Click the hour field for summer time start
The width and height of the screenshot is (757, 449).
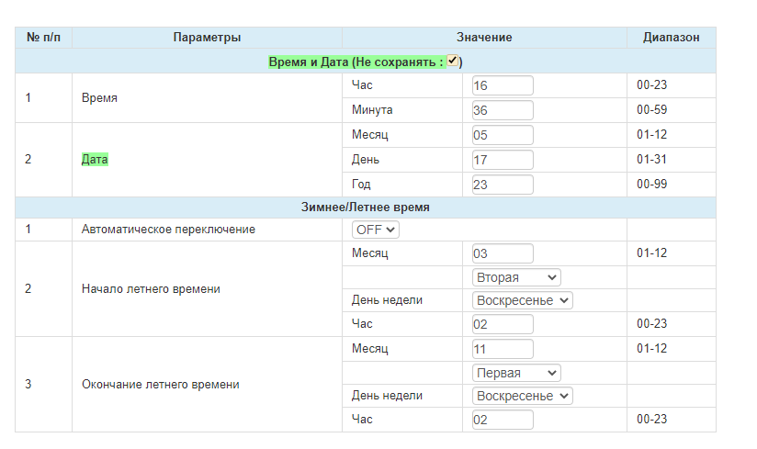point(502,324)
